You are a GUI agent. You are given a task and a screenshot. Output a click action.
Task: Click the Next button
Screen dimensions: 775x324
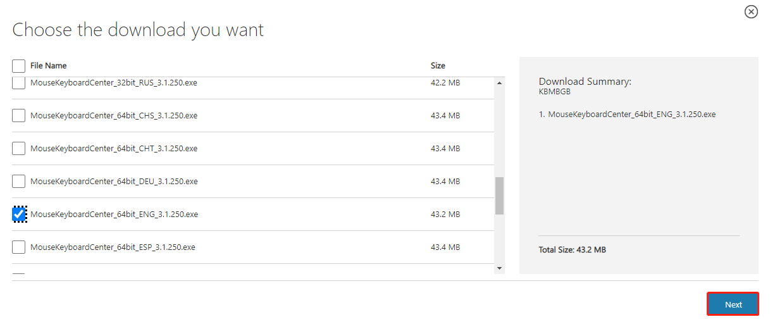[x=733, y=304]
